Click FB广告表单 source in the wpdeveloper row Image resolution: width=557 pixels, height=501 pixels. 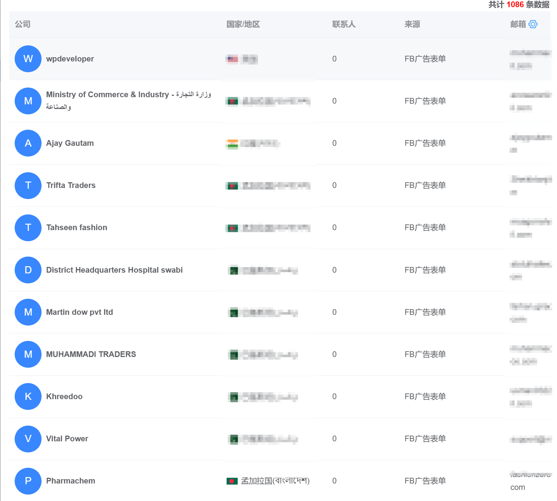pos(425,59)
